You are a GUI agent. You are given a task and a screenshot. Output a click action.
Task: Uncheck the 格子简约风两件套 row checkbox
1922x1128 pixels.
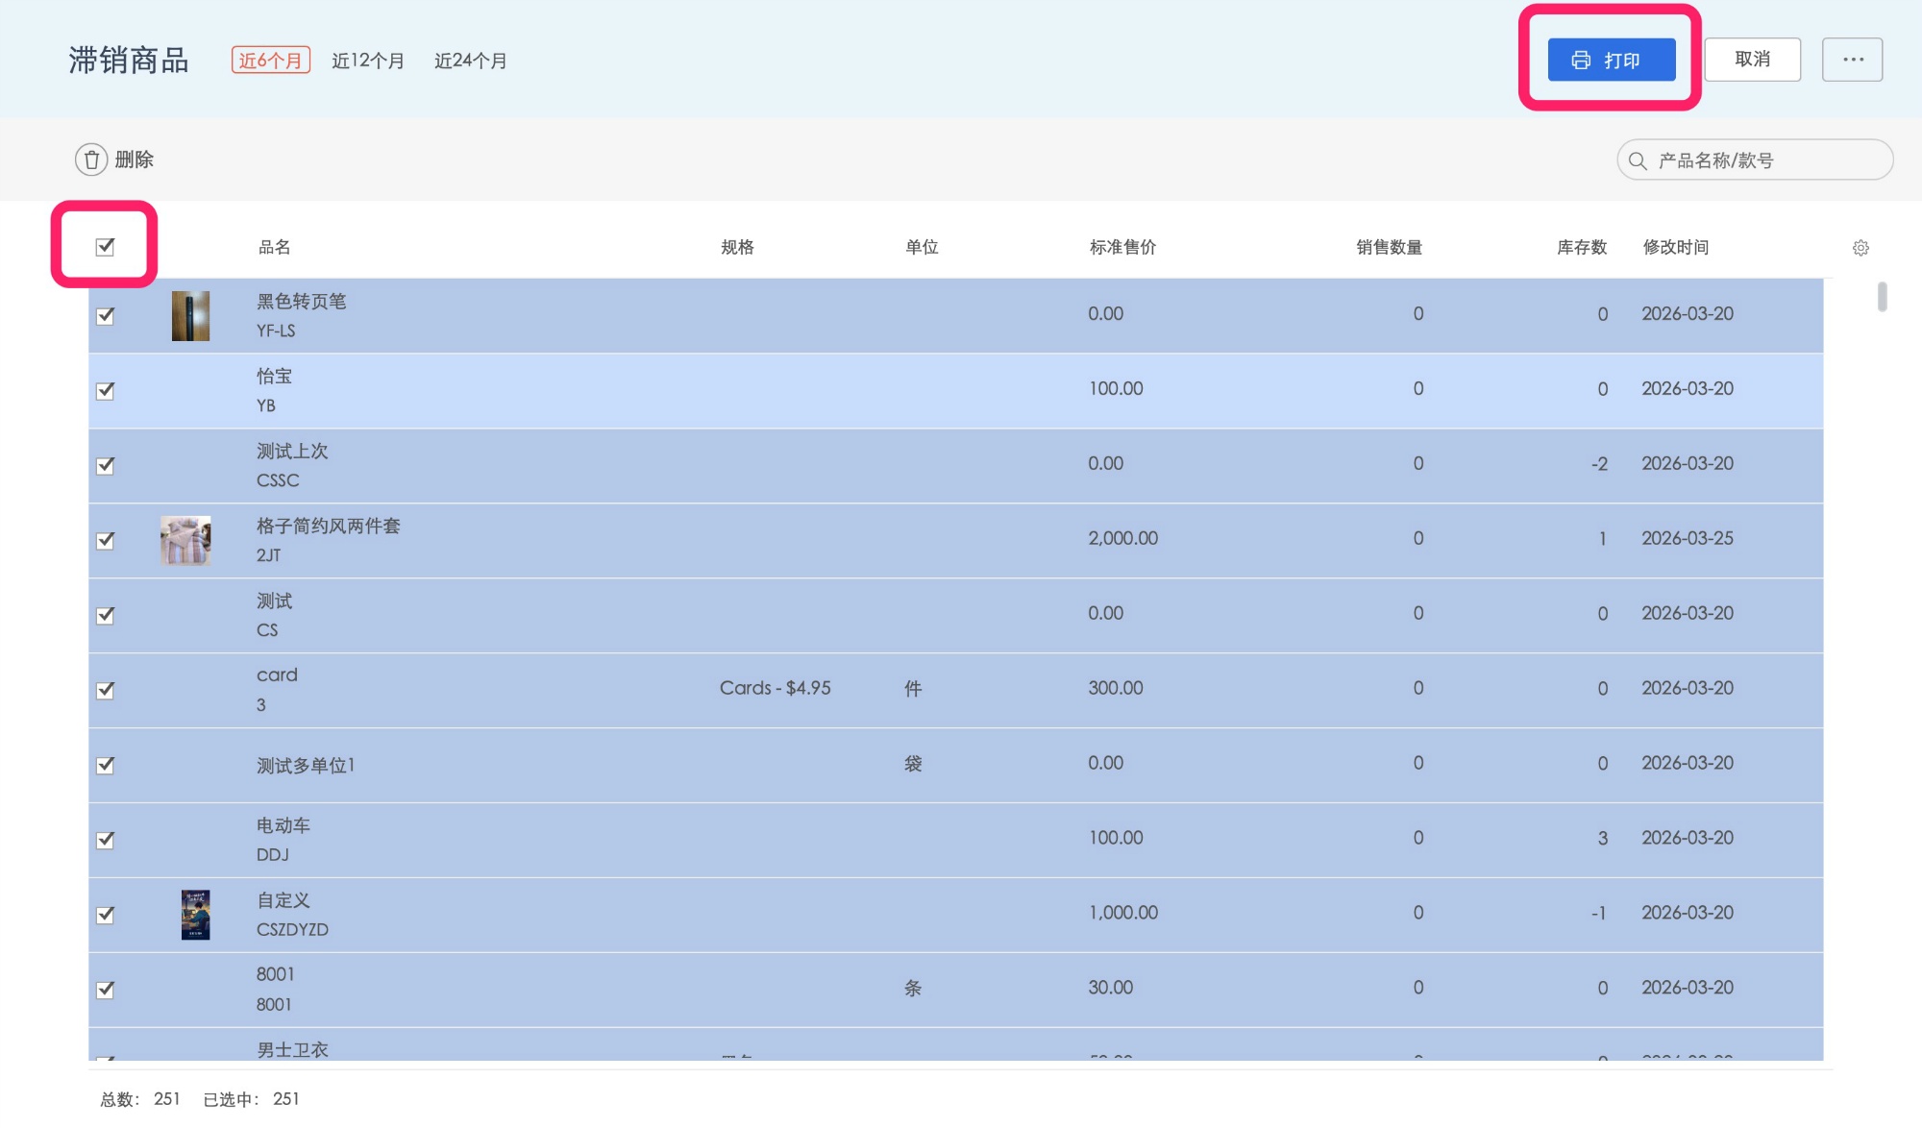106,540
